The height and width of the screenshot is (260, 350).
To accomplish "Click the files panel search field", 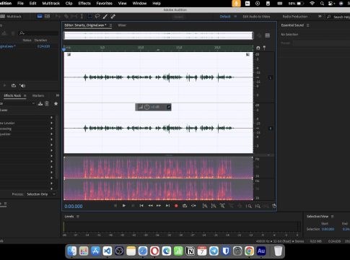I will pos(38,33).
